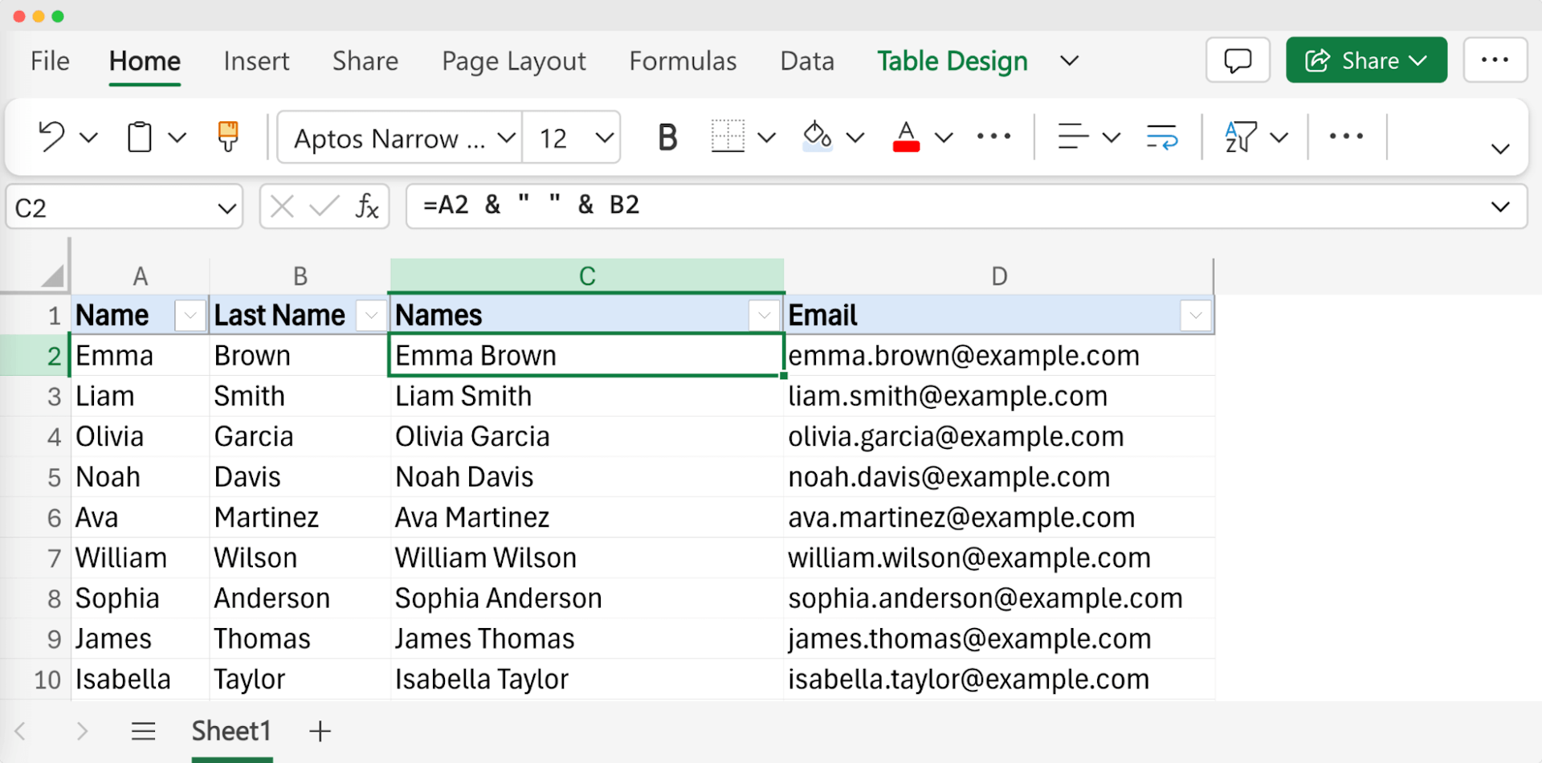
Task: Expand the Name Box dropdown
Action: (226, 206)
